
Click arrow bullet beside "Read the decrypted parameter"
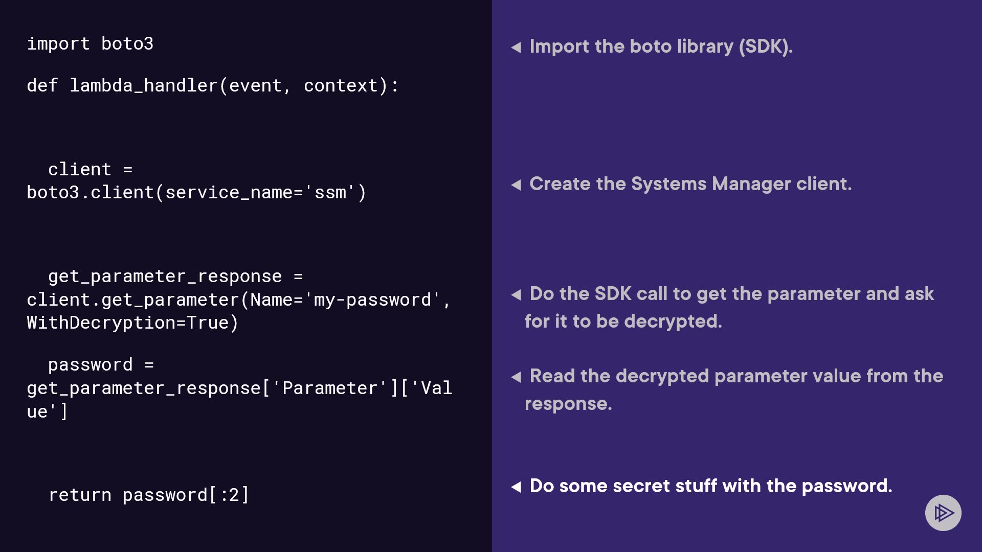[516, 377]
